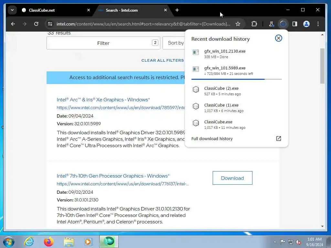Click the external-link icon for full history
Screen dimensions: 331x248
pyautogui.click(x=278, y=139)
